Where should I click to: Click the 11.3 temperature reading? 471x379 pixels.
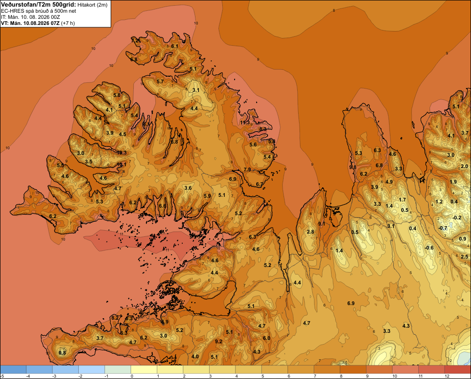(245, 122)
